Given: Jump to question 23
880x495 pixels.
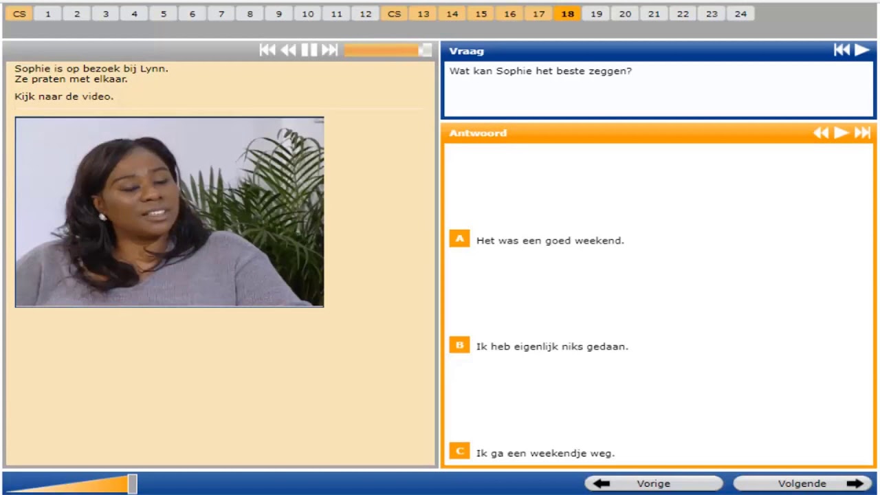Looking at the screenshot, I should [712, 14].
